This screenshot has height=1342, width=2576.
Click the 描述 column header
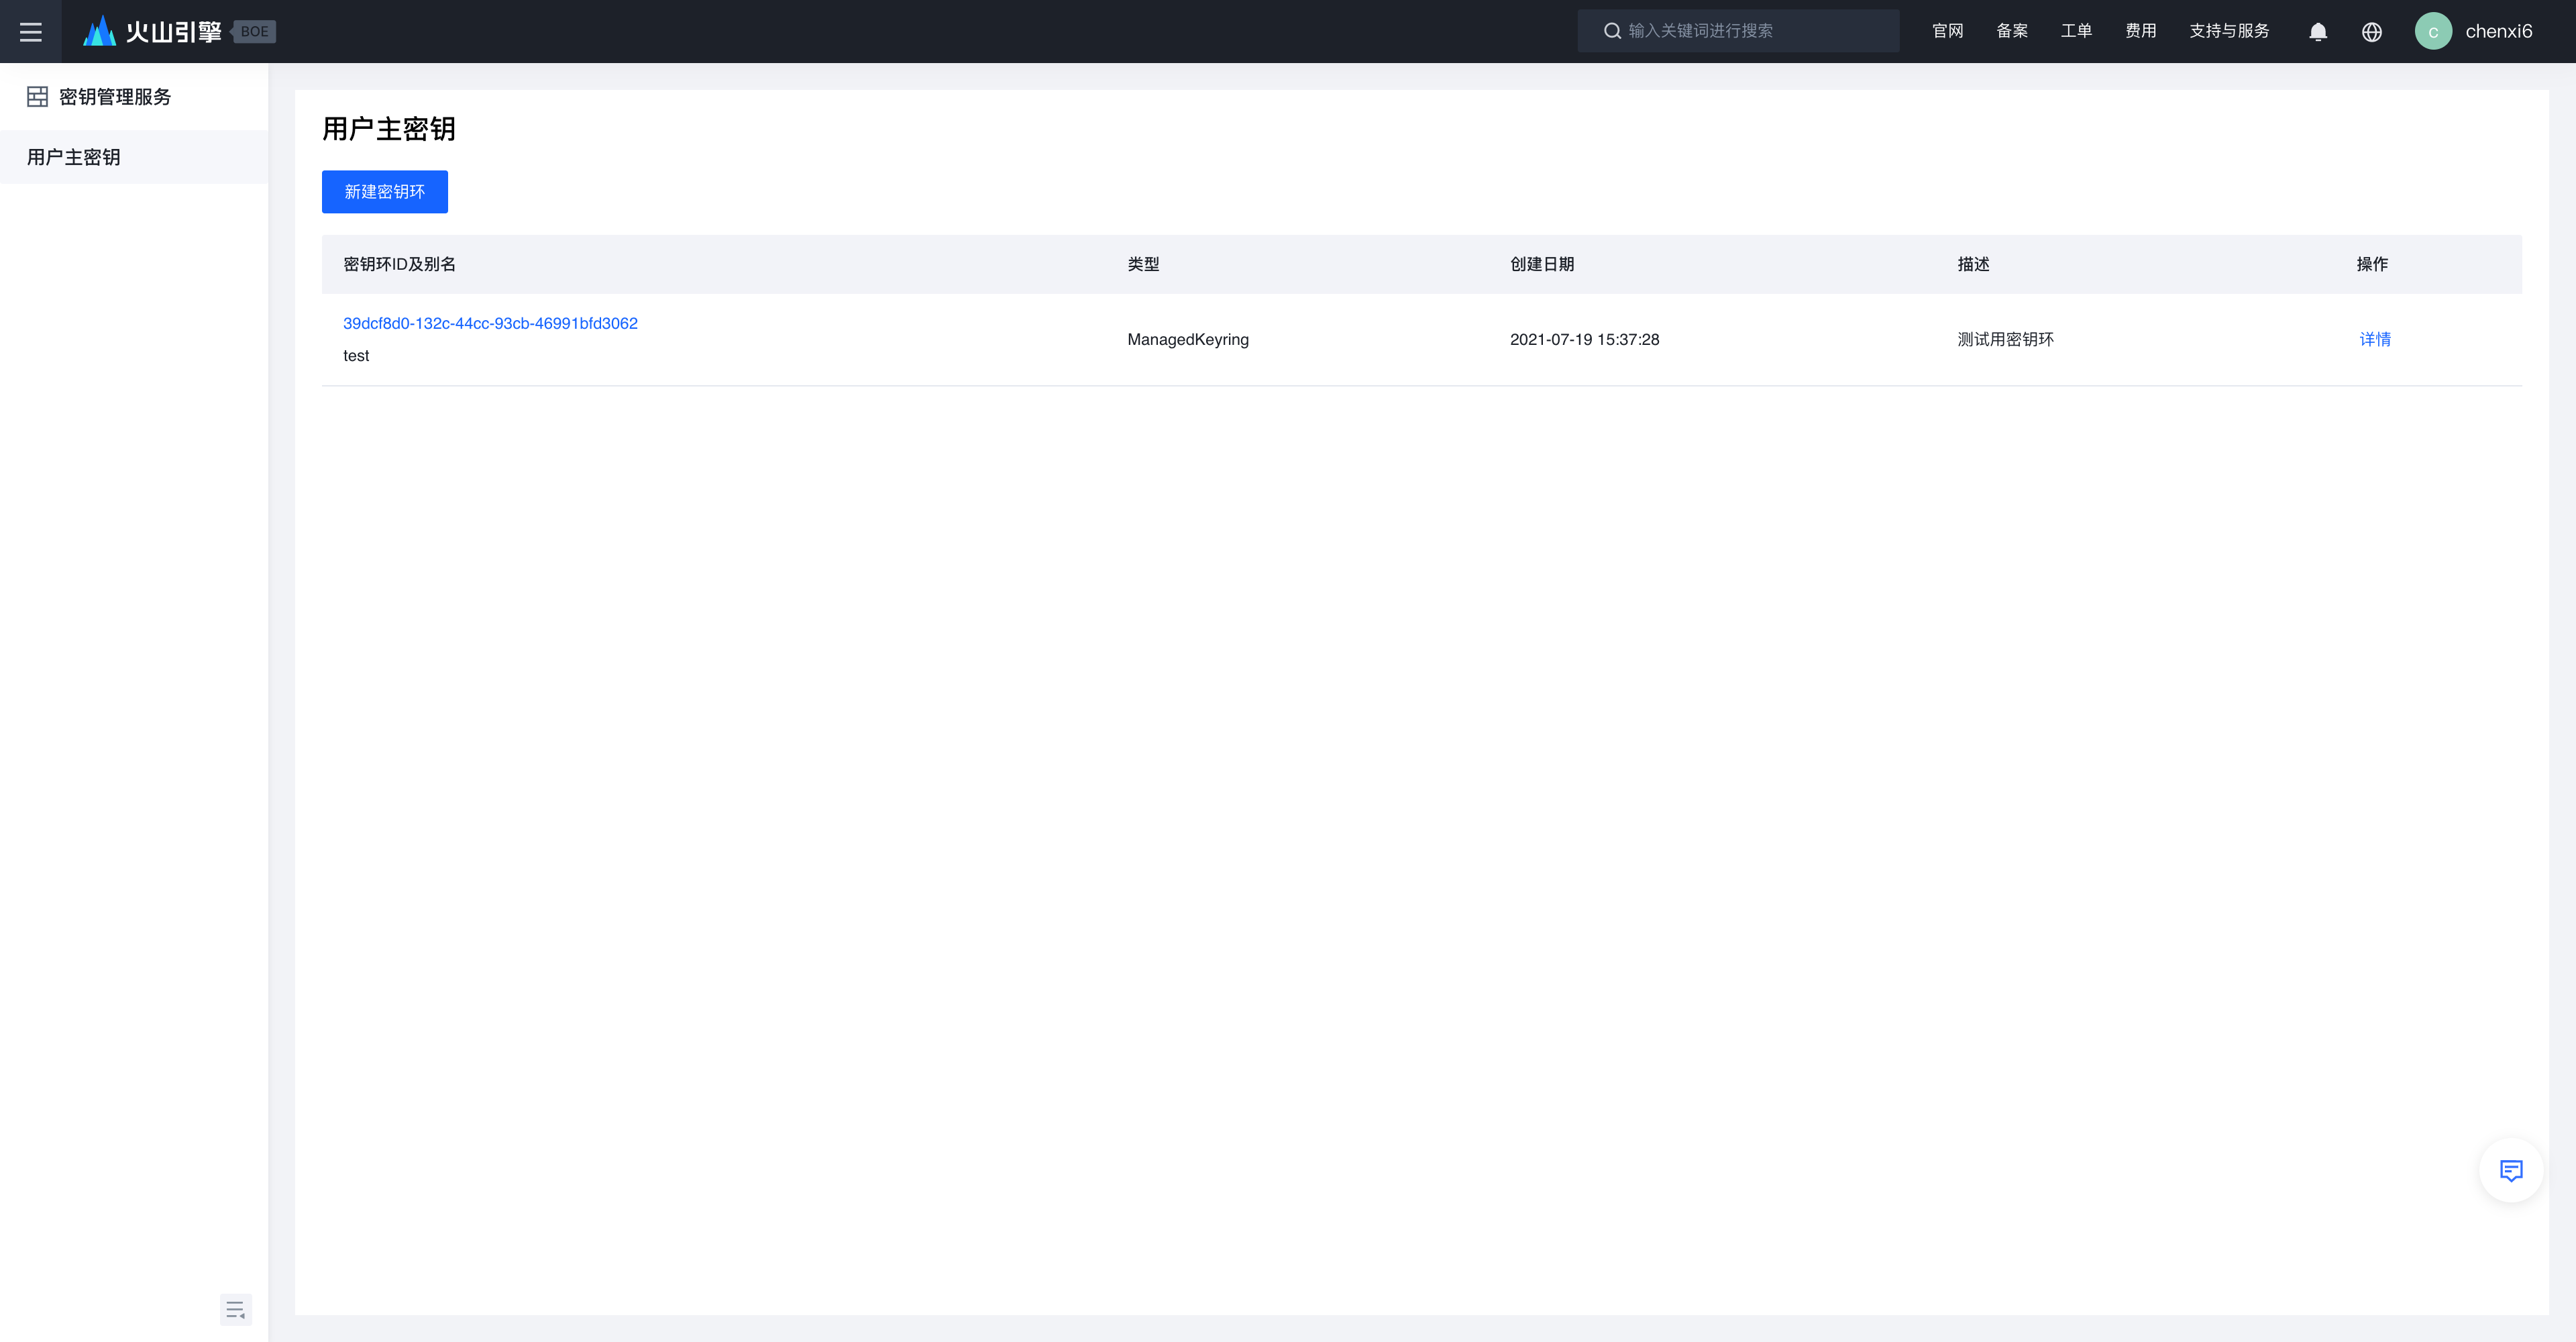[1973, 264]
